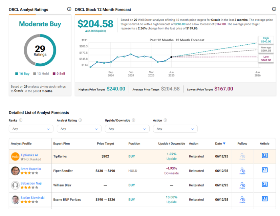280x216 pixels.
Task: Click info icon beside ORCL Analyst Ratings
Action: pyautogui.click(x=69, y=9)
